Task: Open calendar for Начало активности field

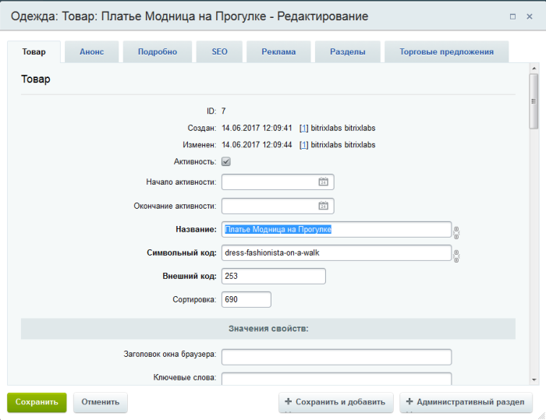Action: coord(323,182)
